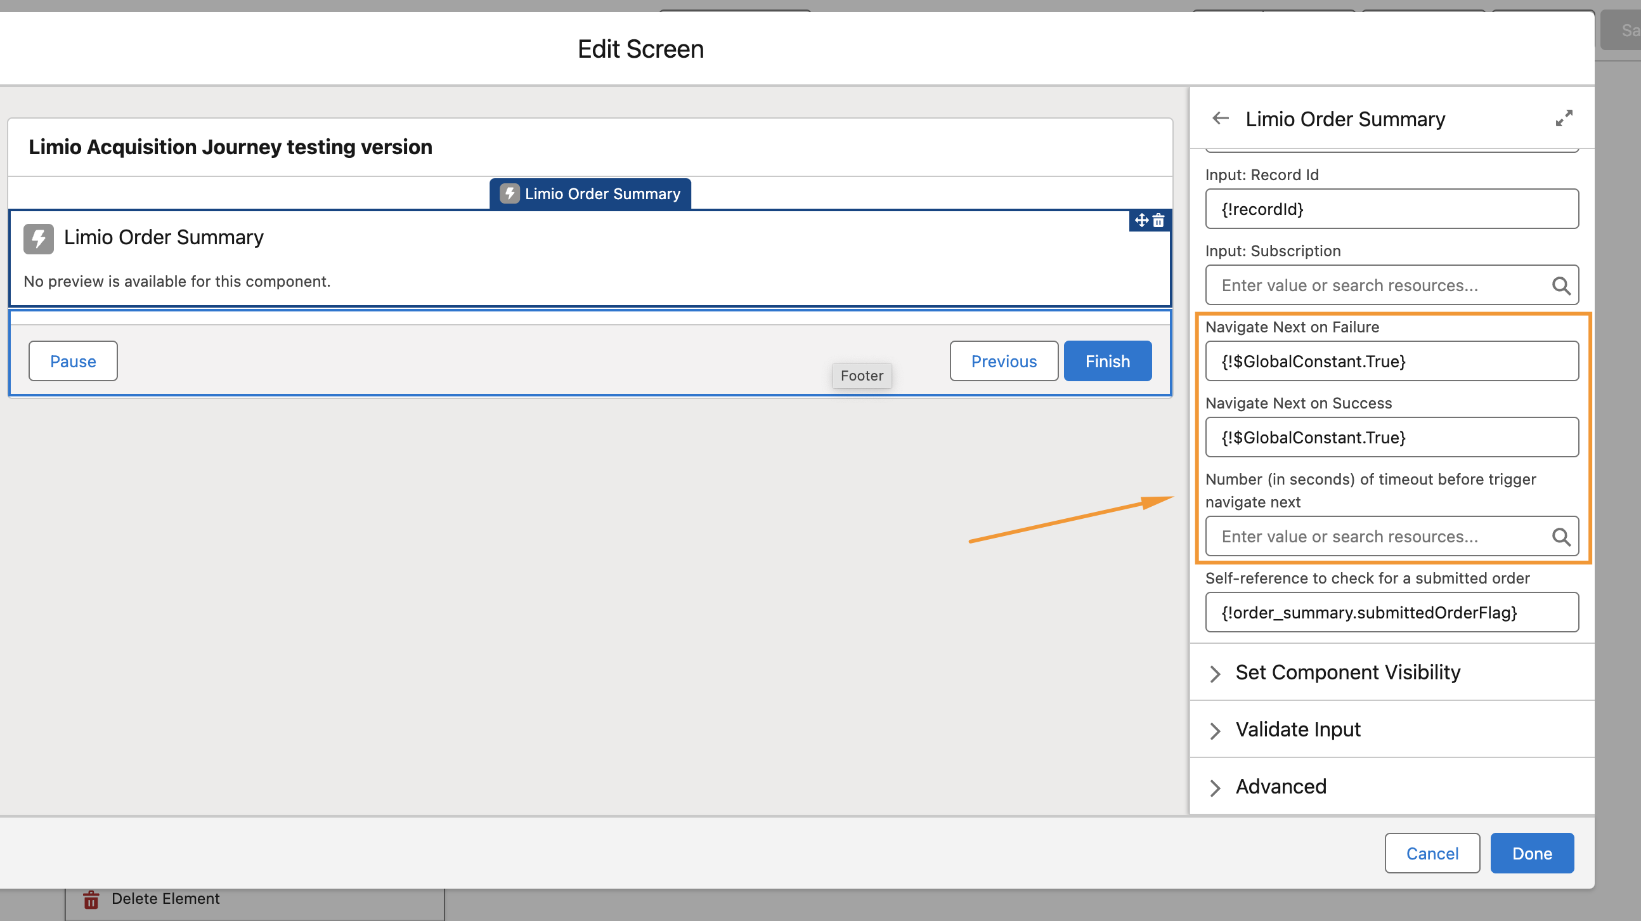Viewport: 1641px width, 921px height.
Task: Click the Footer label on the canvas
Action: point(862,376)
